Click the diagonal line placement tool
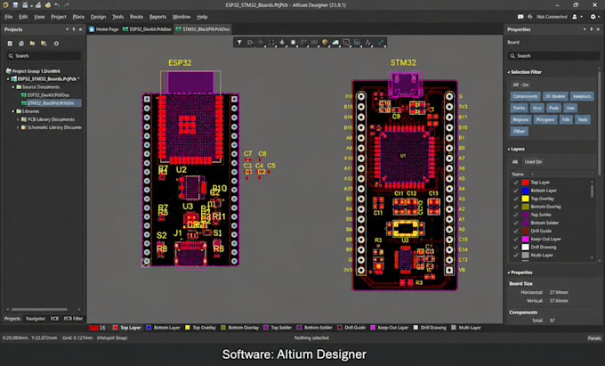The image size is (605, 366). (381, 43)
